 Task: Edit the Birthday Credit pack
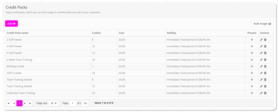261,66
